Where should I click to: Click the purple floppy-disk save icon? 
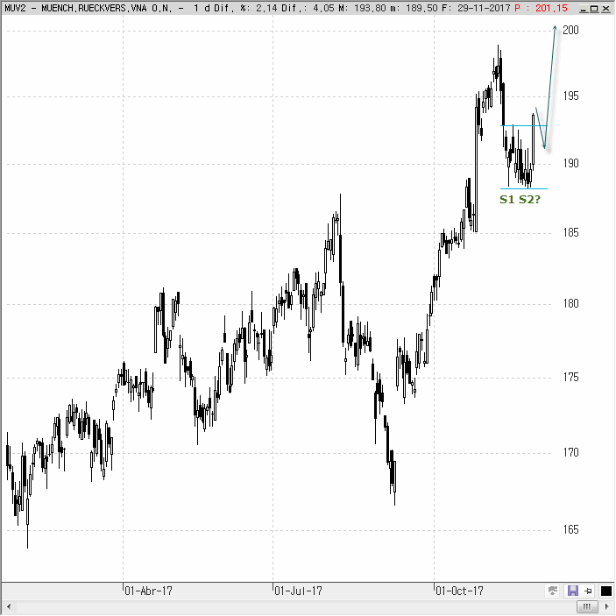[572, 591]
